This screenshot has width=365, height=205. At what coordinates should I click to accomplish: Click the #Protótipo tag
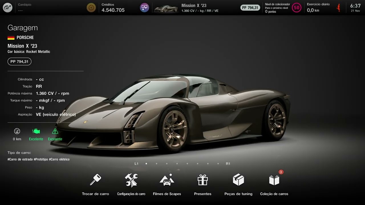click(x=41, y=159)
